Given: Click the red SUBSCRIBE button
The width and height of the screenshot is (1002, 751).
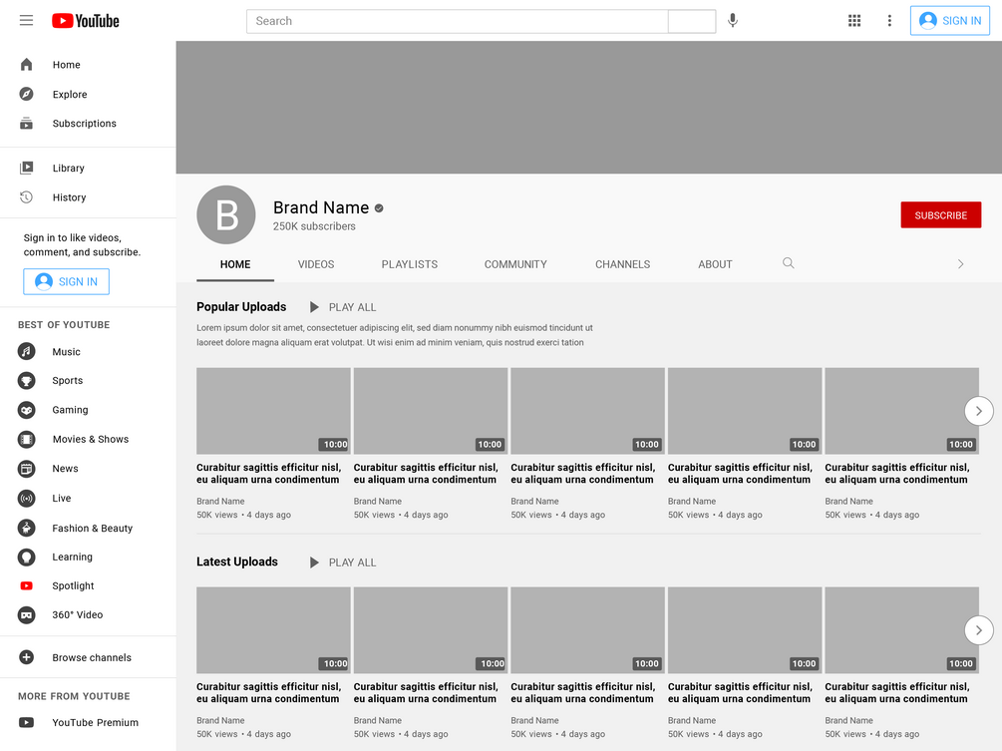Looking at the screenshot, I should (x=940, y=215).
